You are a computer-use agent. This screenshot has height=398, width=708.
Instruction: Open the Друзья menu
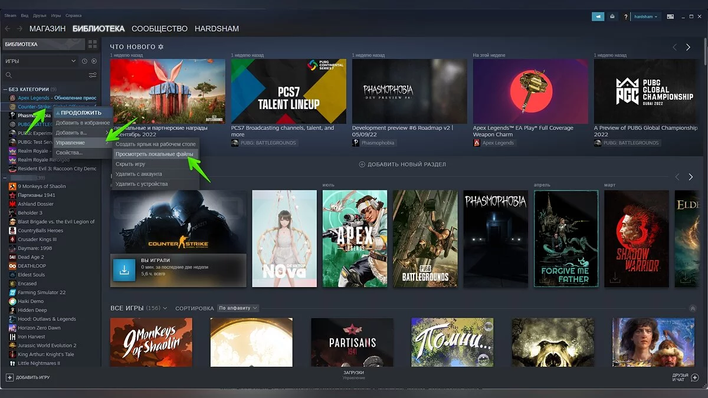pyautogui.click(x=40, y=15)
